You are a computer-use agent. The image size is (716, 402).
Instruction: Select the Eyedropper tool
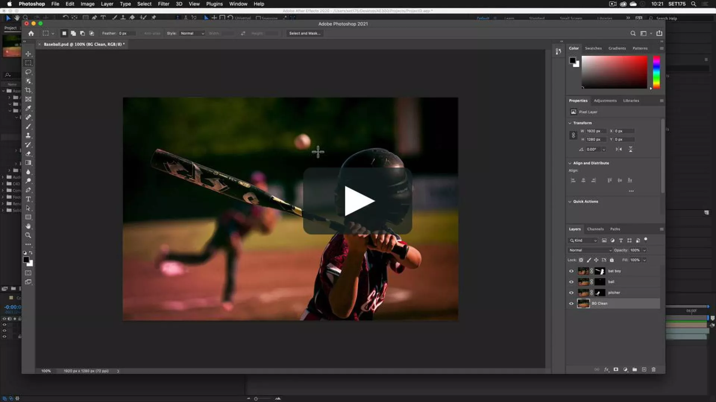click(x=28, y=108)
